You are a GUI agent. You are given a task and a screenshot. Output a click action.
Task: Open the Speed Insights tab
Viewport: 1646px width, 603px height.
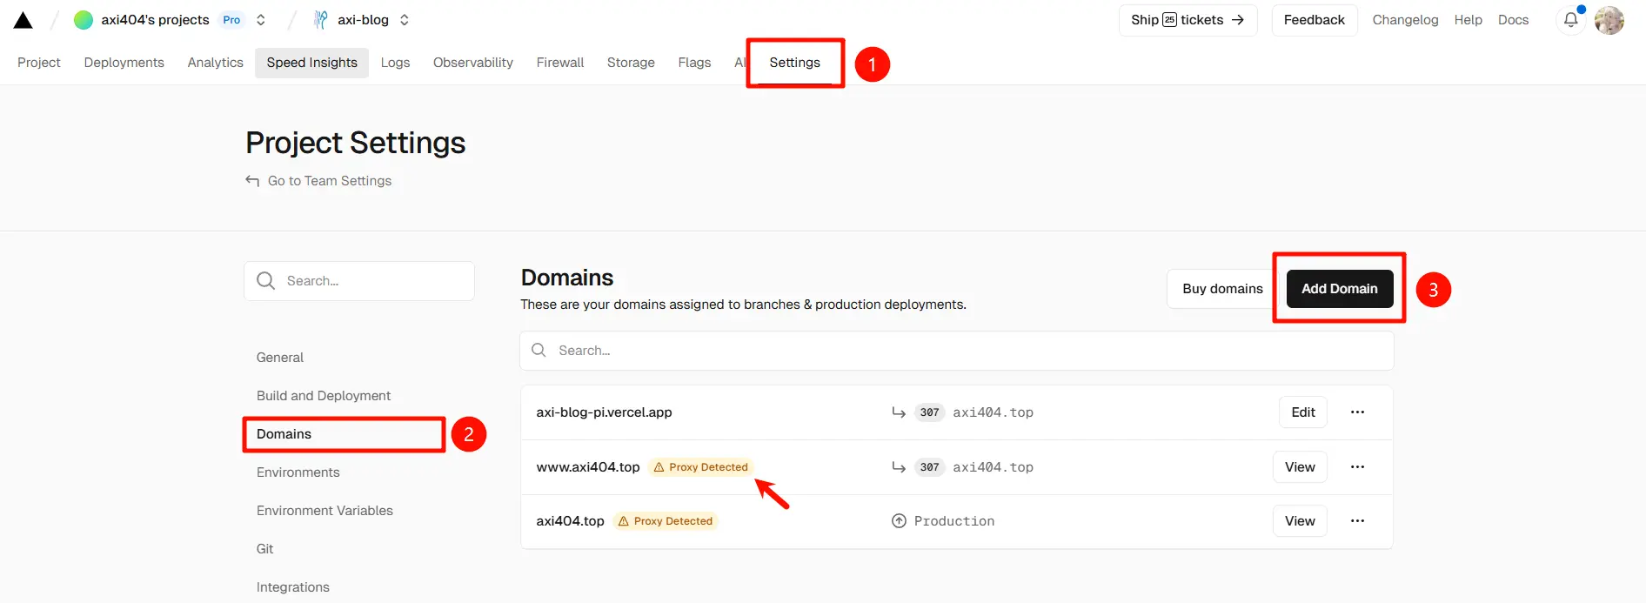[x=312, y=63]
